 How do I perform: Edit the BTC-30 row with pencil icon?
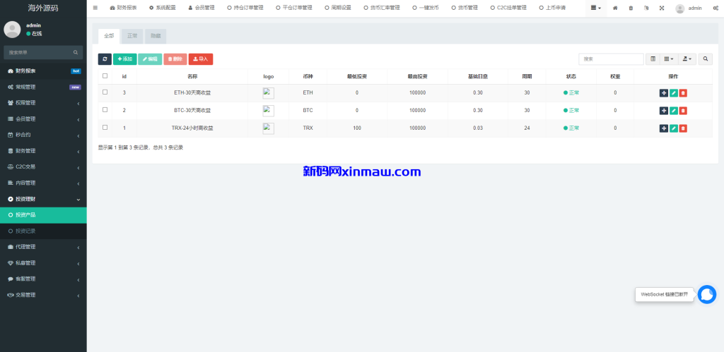click(674, 111)
